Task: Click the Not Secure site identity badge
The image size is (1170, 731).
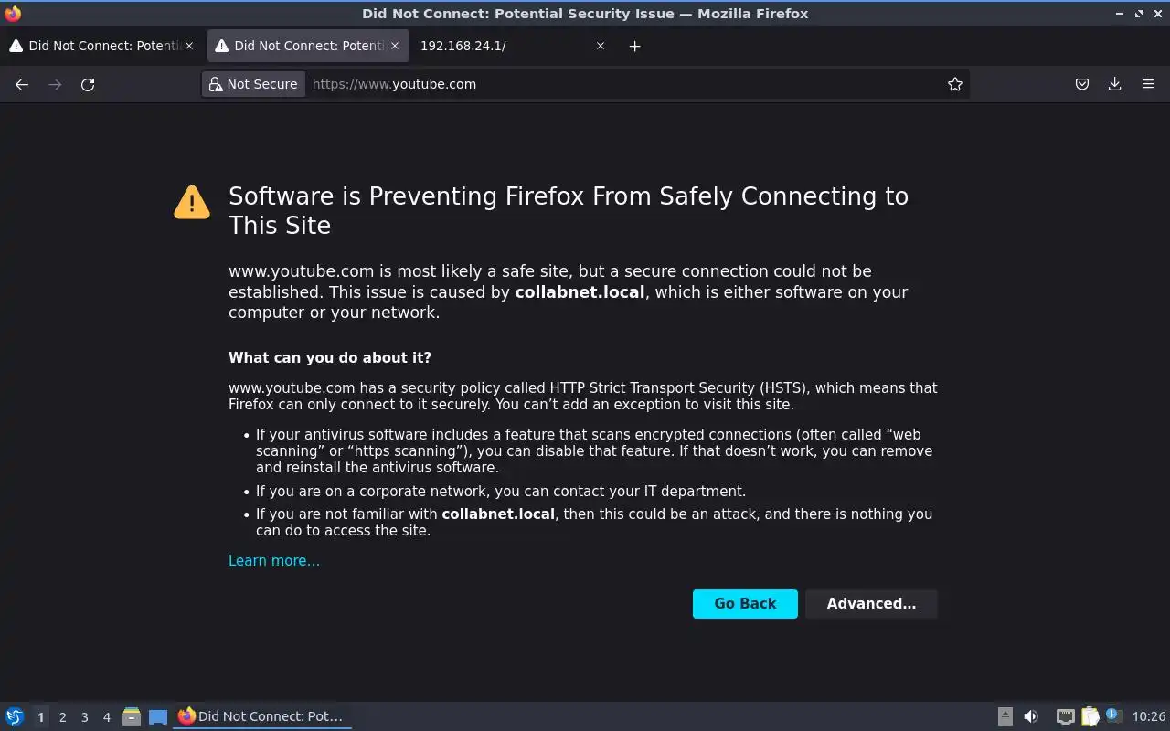Action: [x=254, y=84]
